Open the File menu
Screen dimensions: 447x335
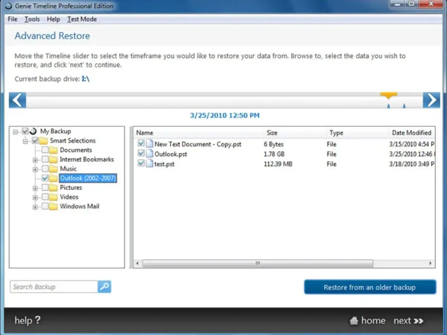tap(12, 19)
